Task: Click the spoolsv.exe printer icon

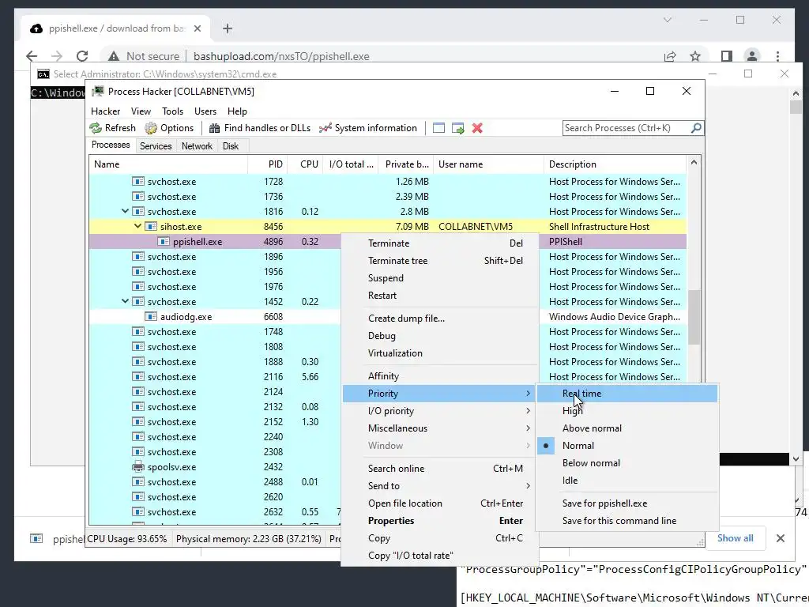Action: pos(137,467)
